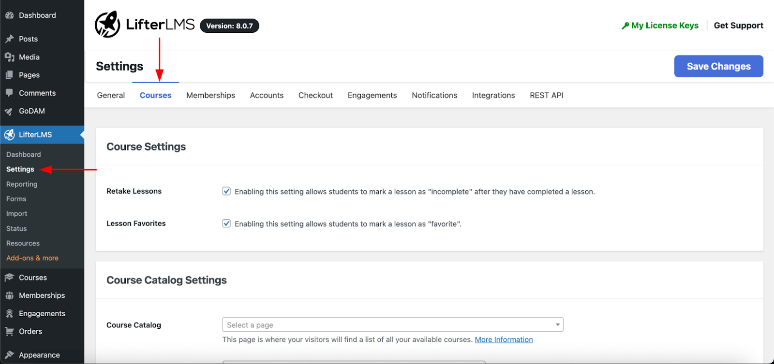
Task: Uncheck the Retake Lessons checkbox
Action: pos(226,191)
